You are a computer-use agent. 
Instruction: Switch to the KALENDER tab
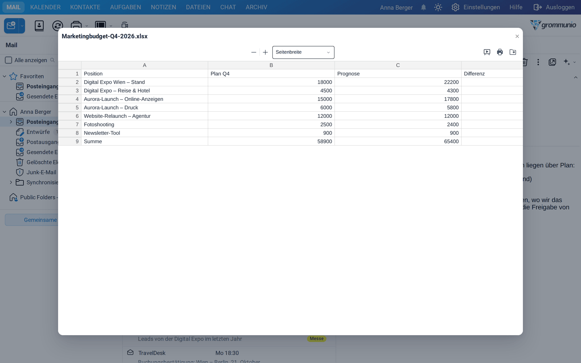[x=46, y=7]
